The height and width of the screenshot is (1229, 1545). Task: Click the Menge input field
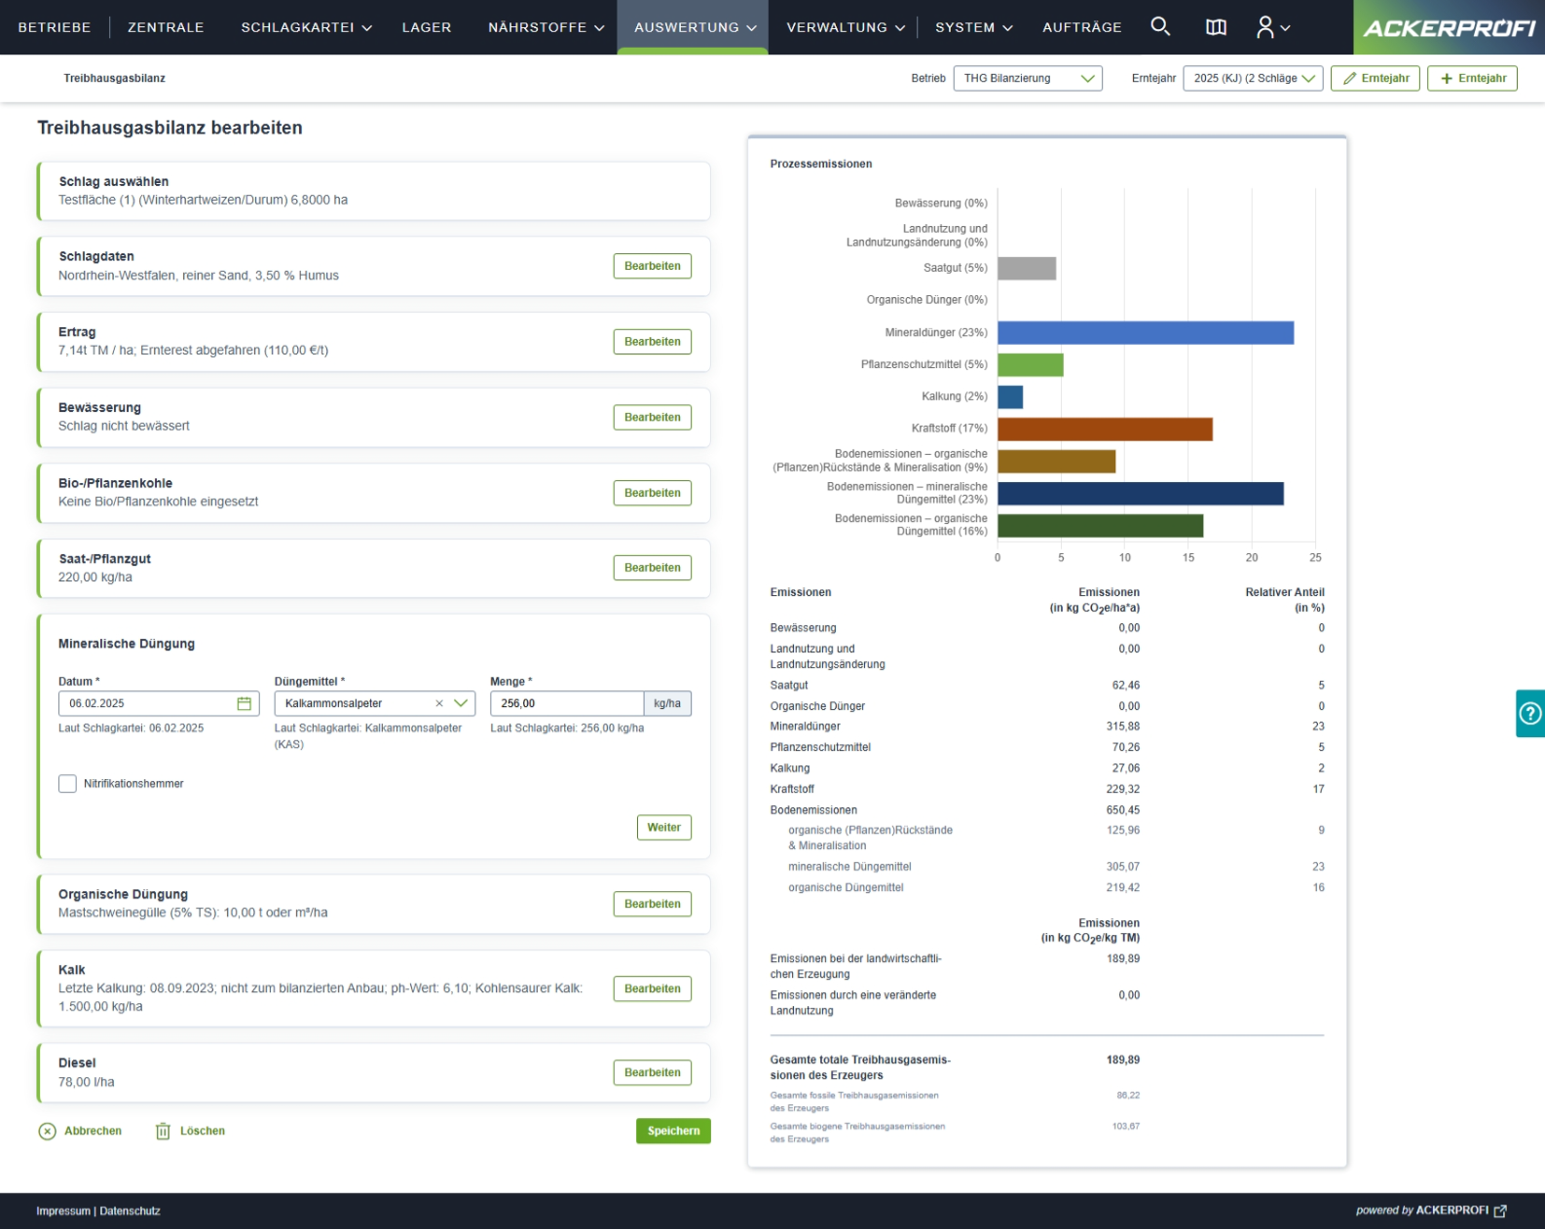(x=566, y=703)
